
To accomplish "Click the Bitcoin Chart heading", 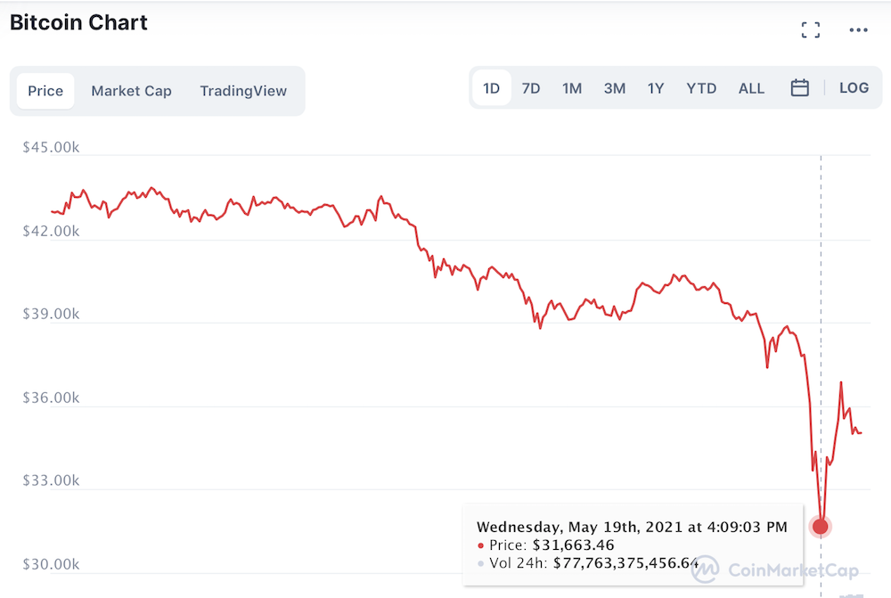I will [x=78, y=23].
